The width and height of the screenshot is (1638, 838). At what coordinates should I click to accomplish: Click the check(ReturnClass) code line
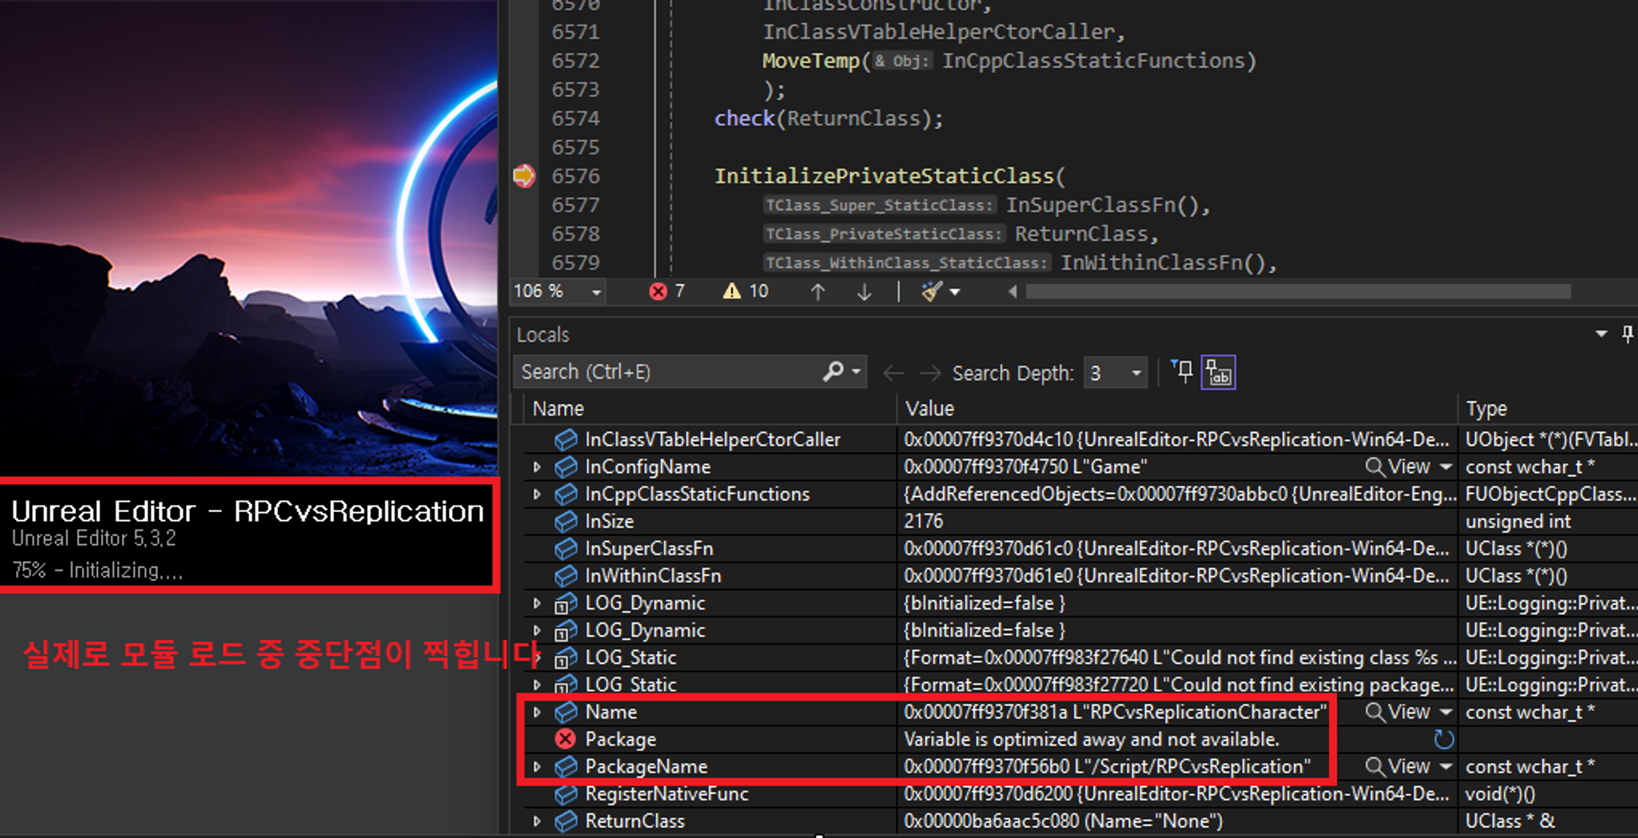coord(828,119)
